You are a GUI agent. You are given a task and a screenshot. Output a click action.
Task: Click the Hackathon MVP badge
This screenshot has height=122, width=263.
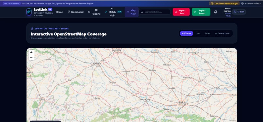11,3
